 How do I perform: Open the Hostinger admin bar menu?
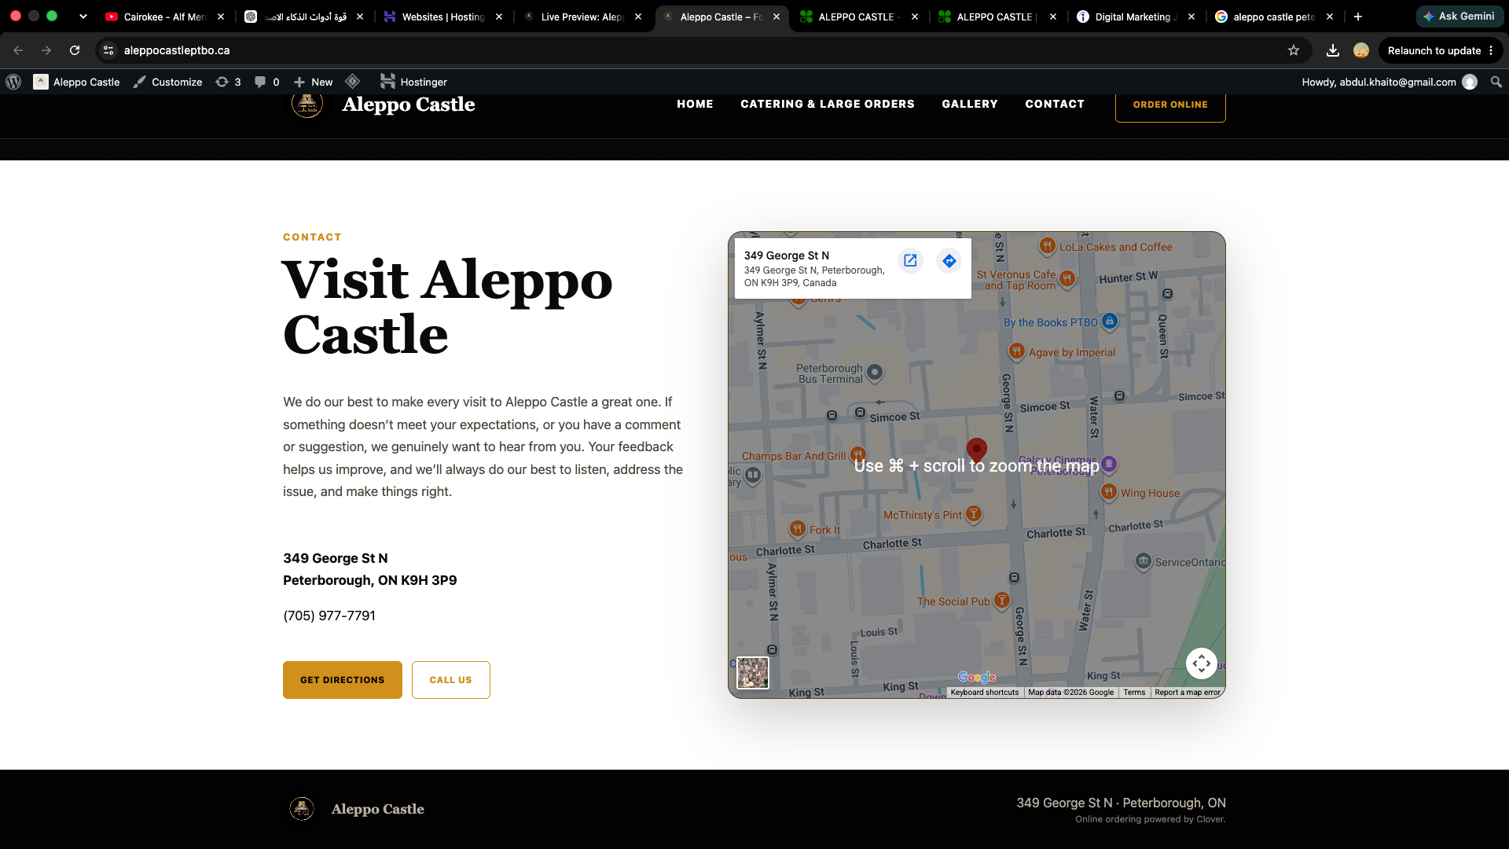click(413, 82)
